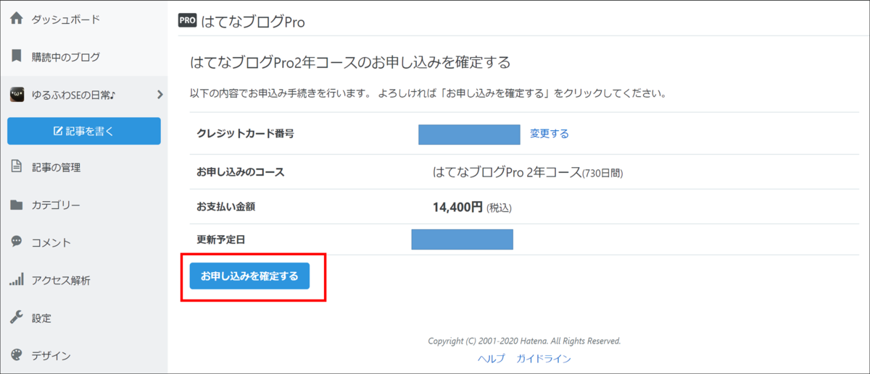Image resolution: width=870 pixels, height=374 pixels.
Task: Open デザイン in the sidebar
Action: pyautogui.click(x=51, y=355)
